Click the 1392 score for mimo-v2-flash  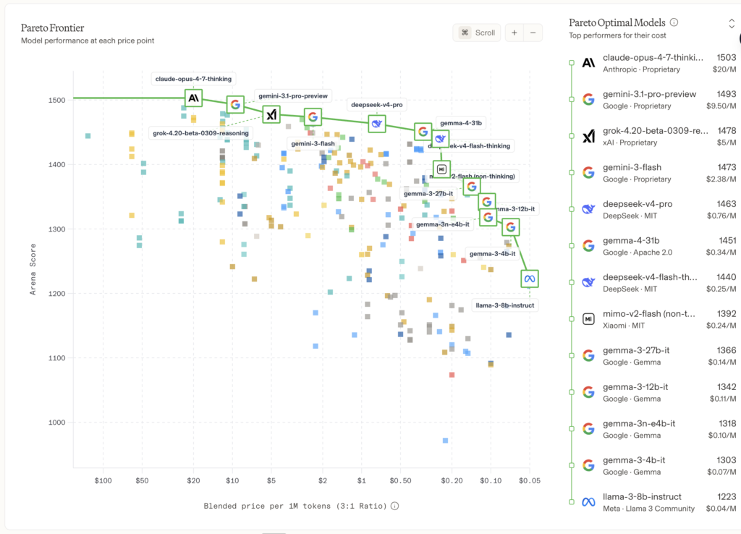727,314
